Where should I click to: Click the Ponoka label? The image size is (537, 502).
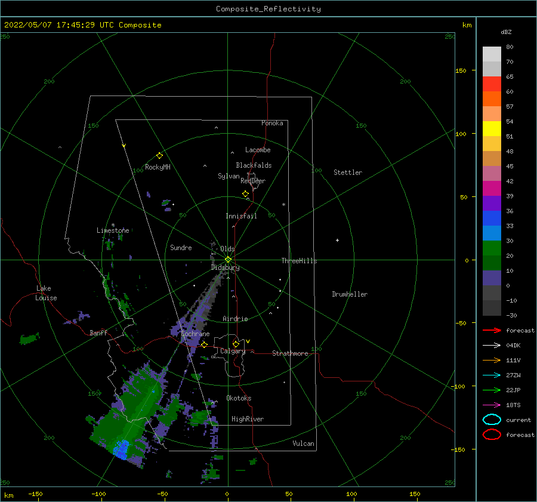click(272, 123)
